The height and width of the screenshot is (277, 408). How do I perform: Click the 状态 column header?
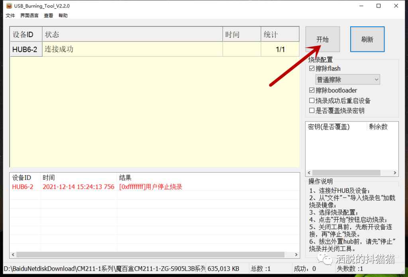tap(132, 35)
